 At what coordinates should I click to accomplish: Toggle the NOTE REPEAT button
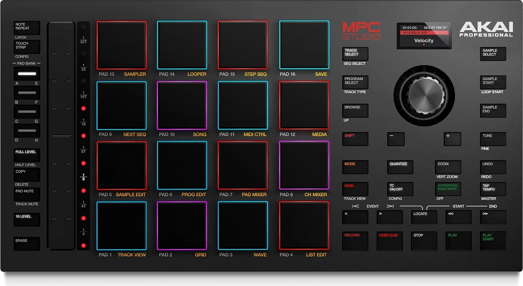(x=27, y=28)
